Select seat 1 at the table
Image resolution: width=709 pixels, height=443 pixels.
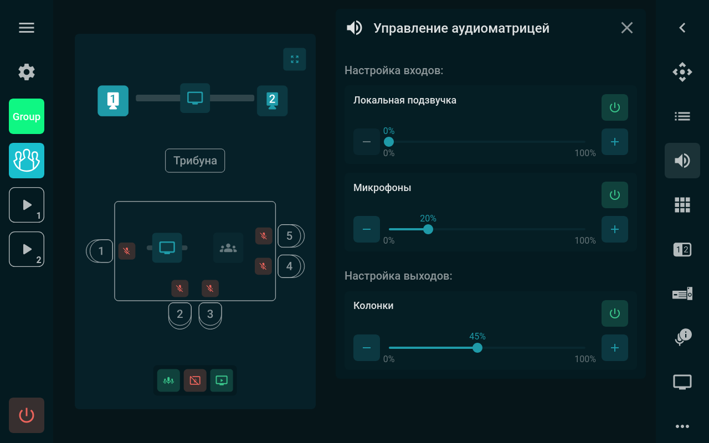point(100,251)
